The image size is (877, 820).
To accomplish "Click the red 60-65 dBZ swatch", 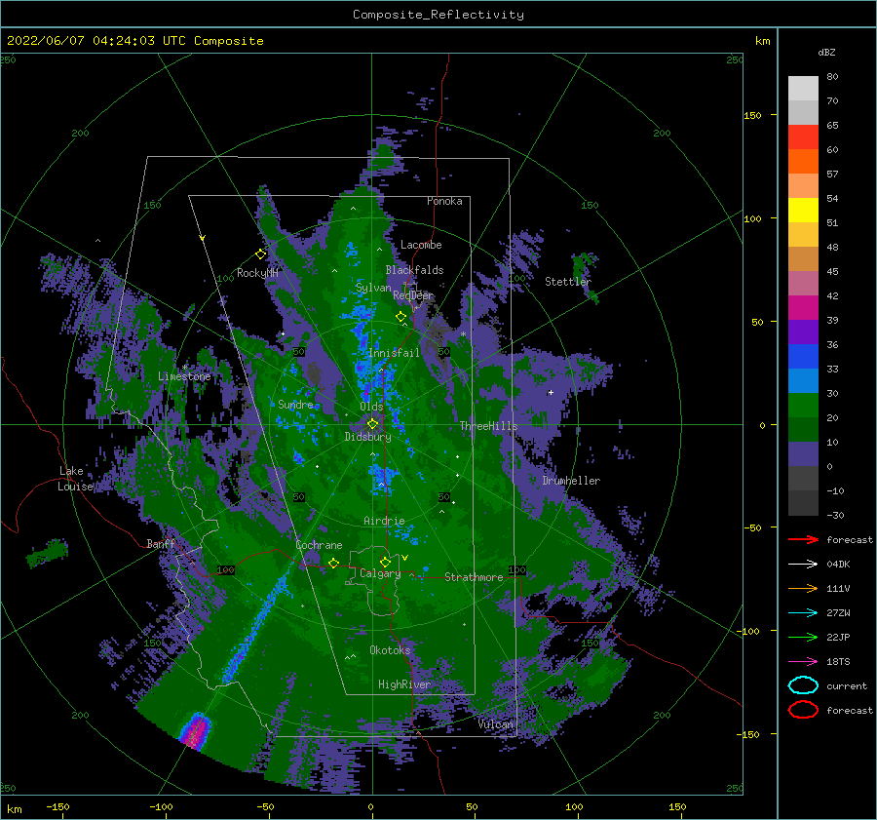I will [x=803, y=137].
